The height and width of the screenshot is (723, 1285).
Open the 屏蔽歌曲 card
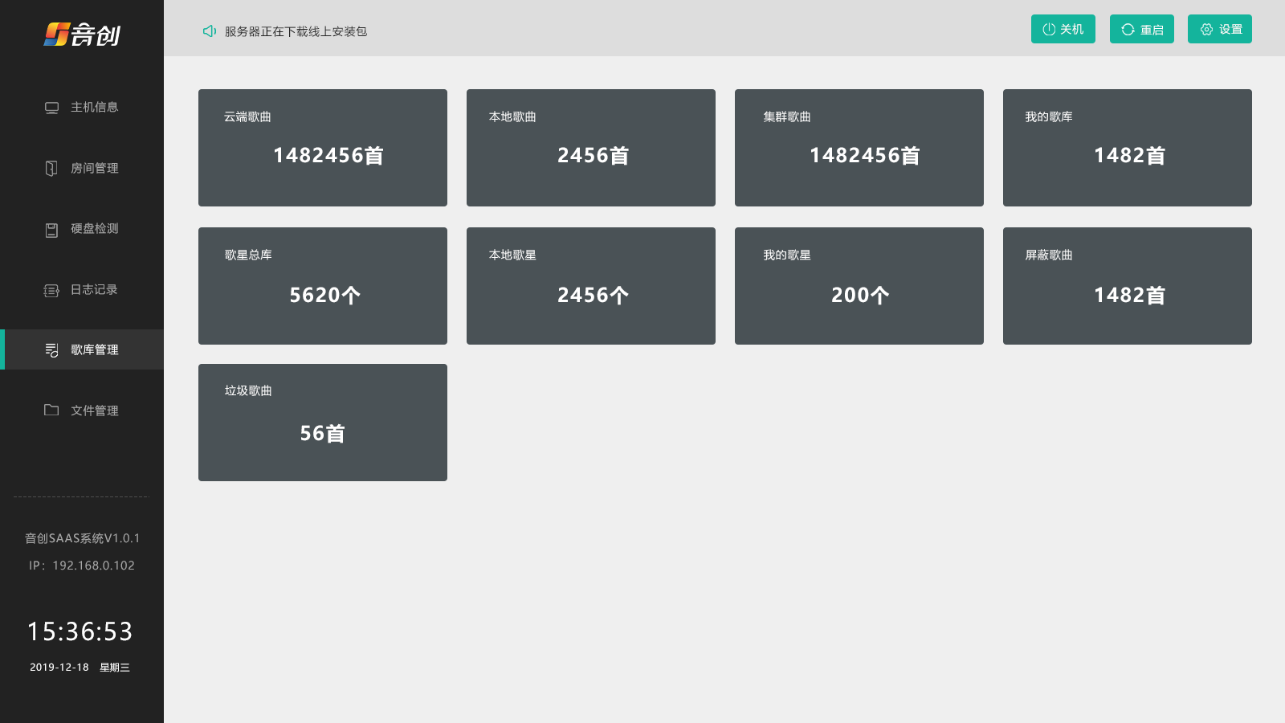click(1128, 286)
